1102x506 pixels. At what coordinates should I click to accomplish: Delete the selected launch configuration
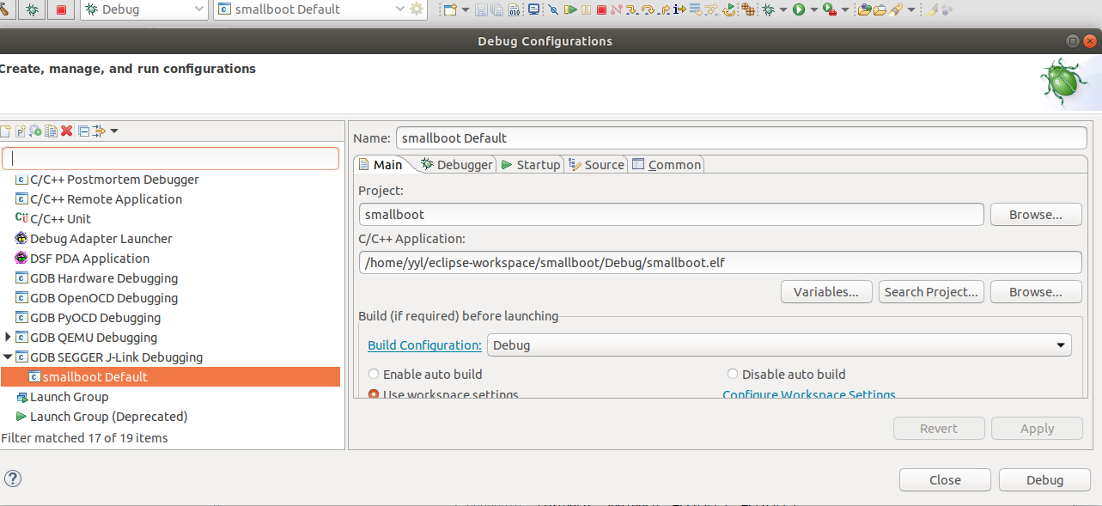66,131
